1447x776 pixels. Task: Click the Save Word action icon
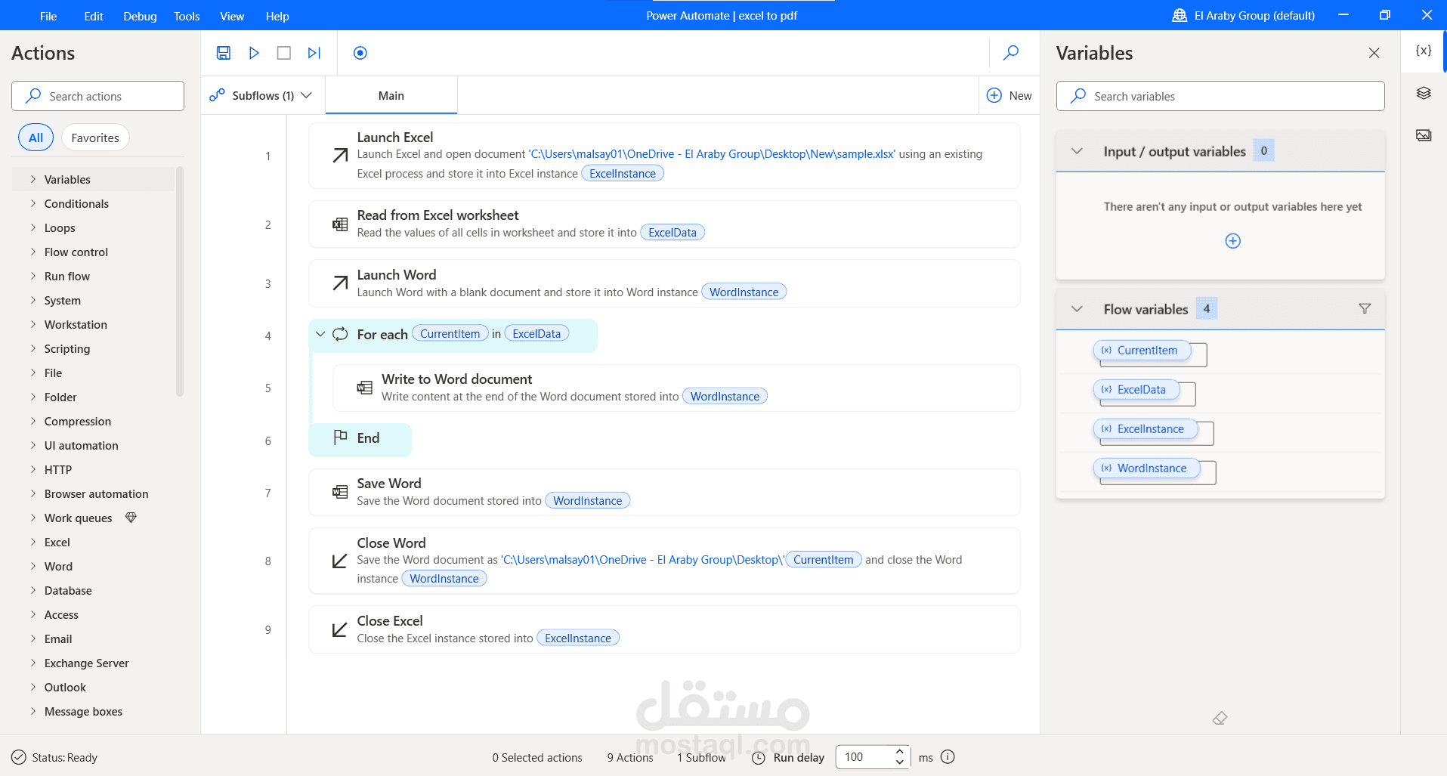(340, 493)
